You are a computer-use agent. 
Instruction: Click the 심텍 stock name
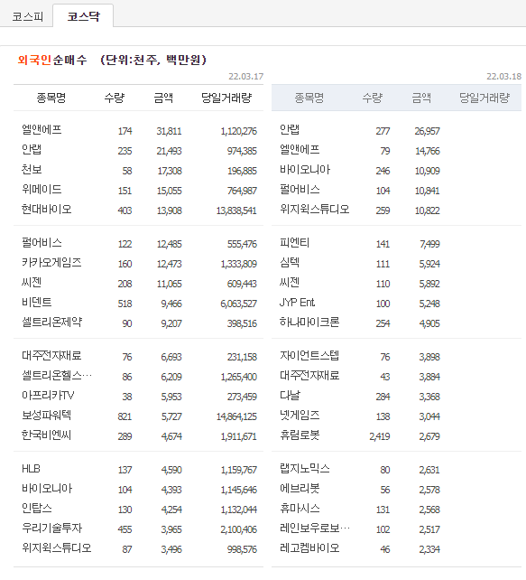point(290,263)
